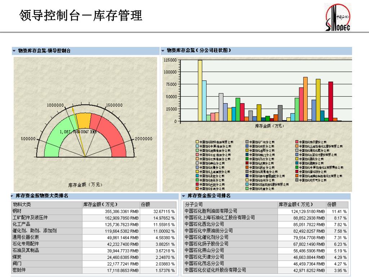
Task: Click the 库存金额（万元）label under the gauge
Action: click(x=85, y=185)
